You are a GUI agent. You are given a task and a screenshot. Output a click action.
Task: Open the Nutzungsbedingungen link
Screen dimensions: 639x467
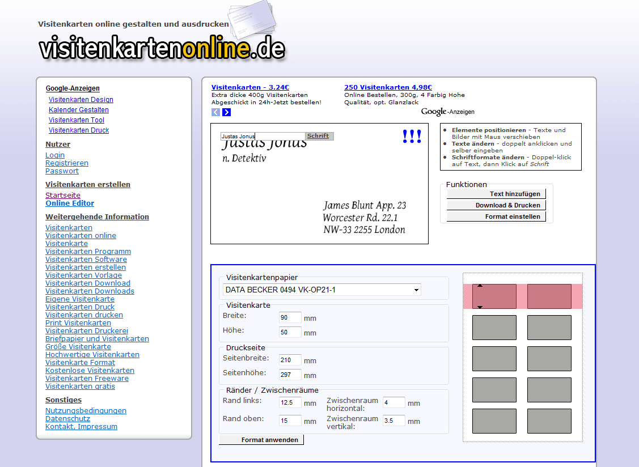(86, 411)
